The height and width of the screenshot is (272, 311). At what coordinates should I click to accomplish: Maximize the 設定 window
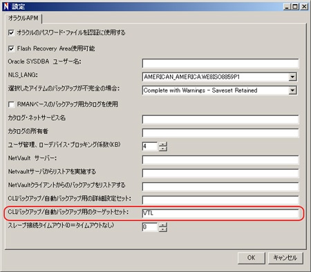(x=294, y=7)
